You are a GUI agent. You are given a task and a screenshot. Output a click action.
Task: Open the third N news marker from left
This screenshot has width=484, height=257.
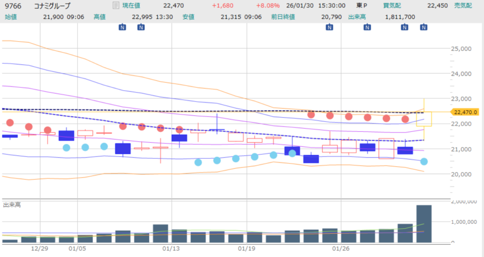click(x=329, y=27)
